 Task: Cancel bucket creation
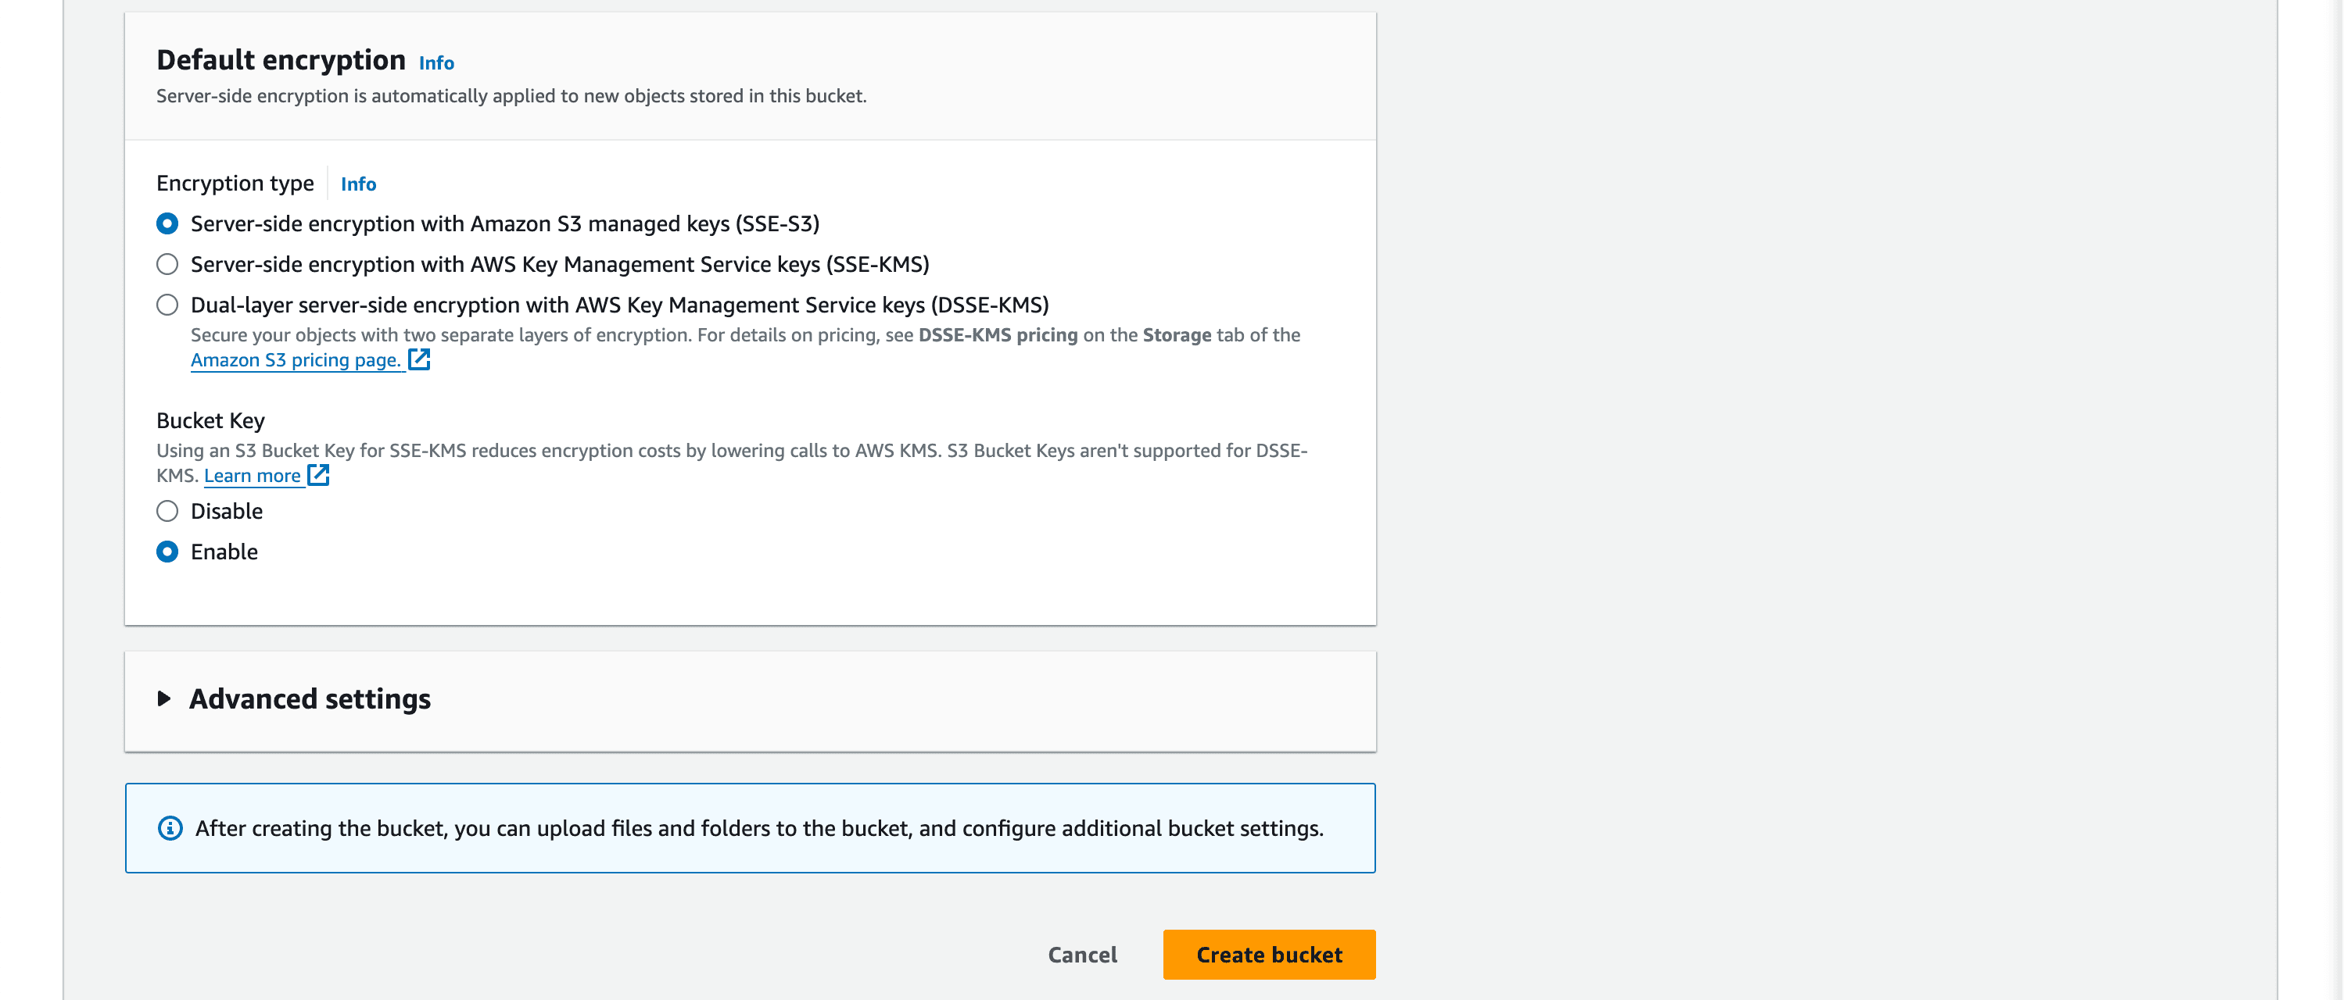point(1082,955)
